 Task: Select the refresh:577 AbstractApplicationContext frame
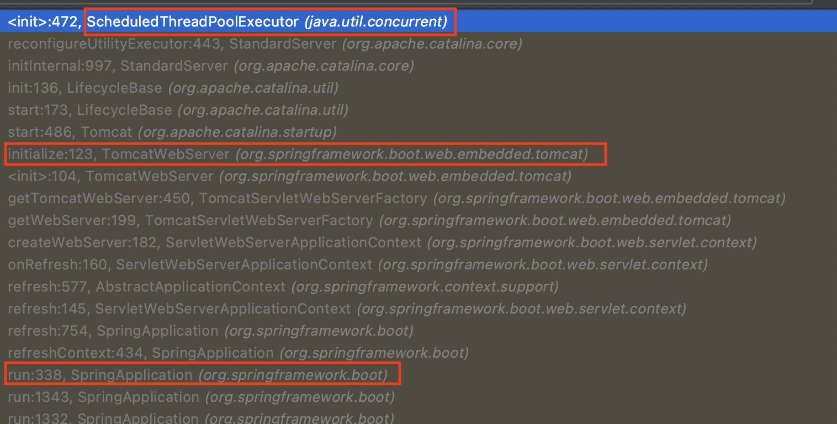tap(418, 287)
